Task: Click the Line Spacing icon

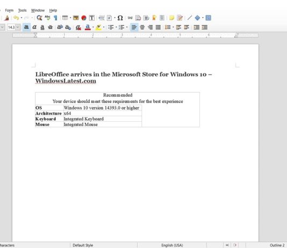Action: 168,27
